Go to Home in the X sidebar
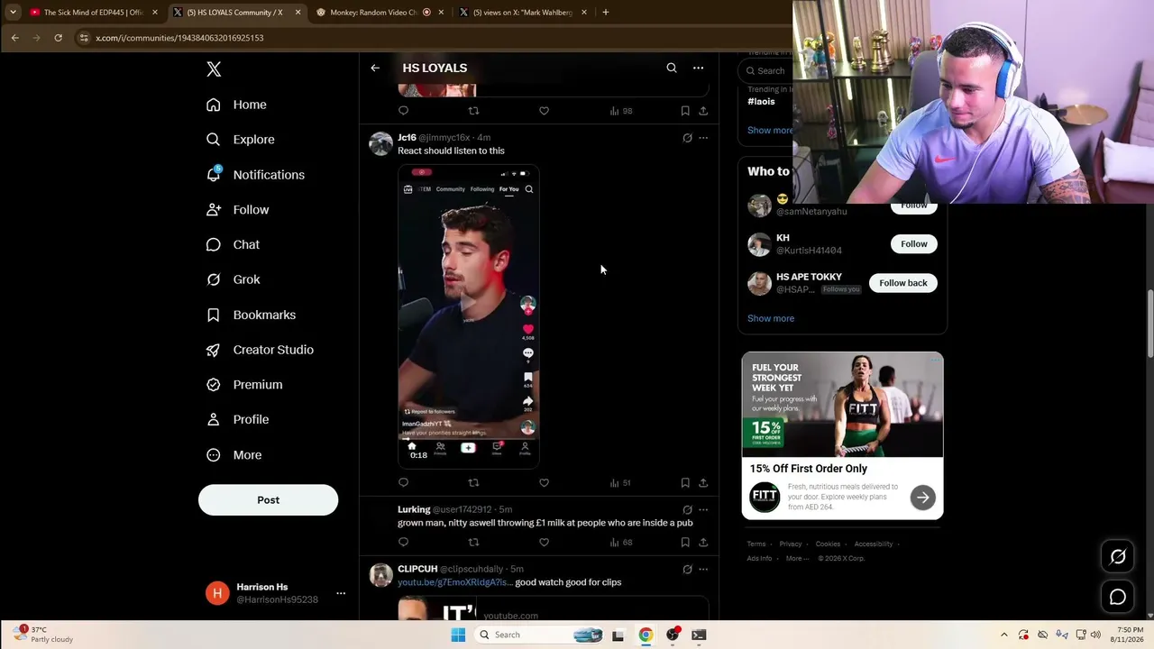 236,105
